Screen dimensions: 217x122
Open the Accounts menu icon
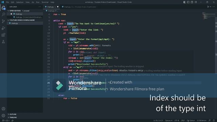point(3,109)
